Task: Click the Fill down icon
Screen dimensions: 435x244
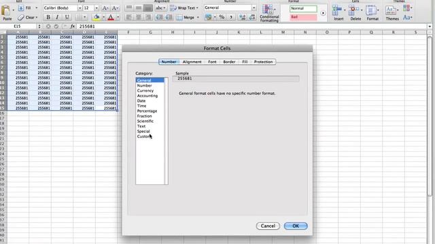Action: 21,8
